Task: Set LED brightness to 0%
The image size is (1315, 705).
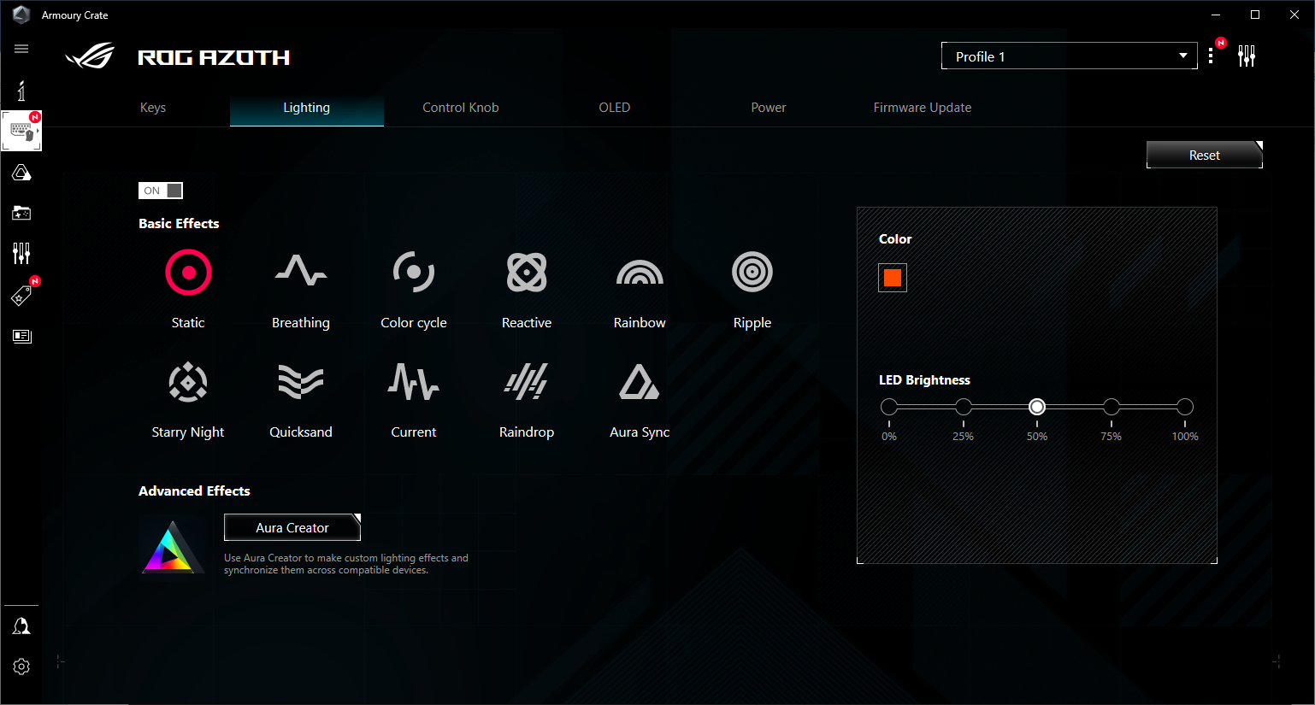Action: 889,407
